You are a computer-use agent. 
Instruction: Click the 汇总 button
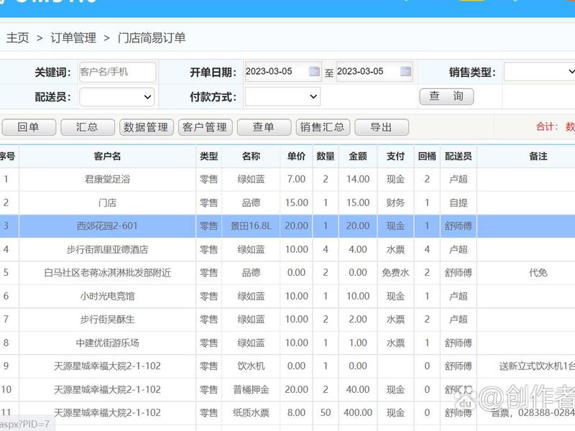point(88,127)
